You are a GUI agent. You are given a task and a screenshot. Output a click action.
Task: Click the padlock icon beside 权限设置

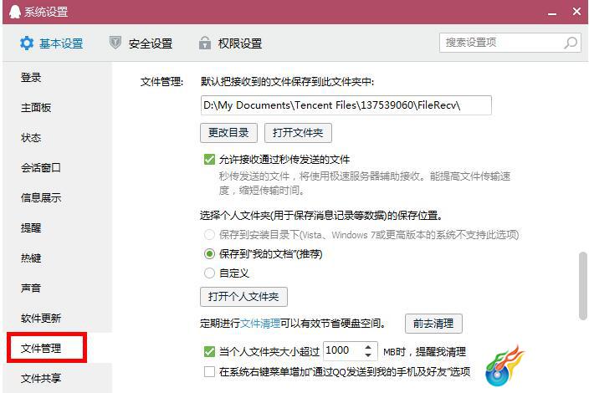tap(205, 43)
